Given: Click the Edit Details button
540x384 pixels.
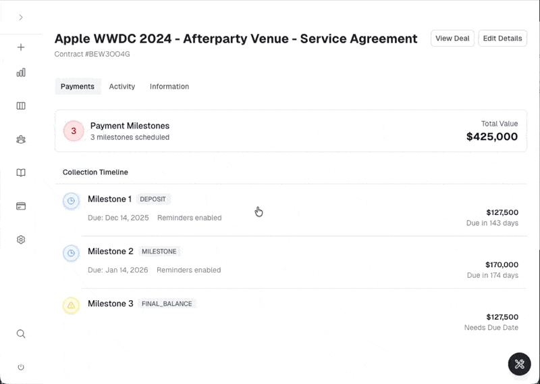Looking at the screenshot, I should (502, 39).
